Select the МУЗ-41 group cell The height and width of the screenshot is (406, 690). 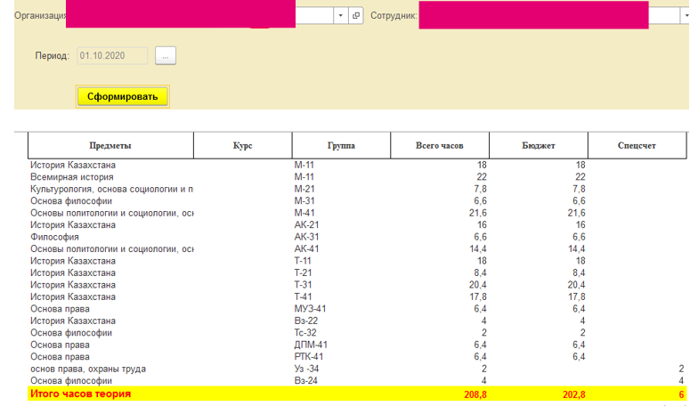coord(311,309)
